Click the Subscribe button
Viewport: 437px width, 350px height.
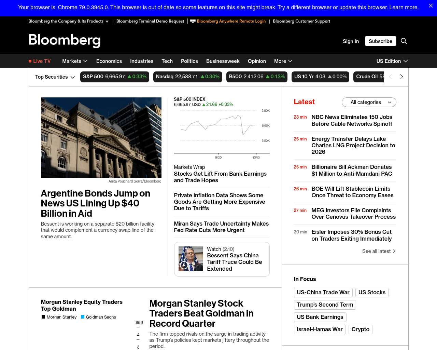pyautogui.click(x=380, y=41)
